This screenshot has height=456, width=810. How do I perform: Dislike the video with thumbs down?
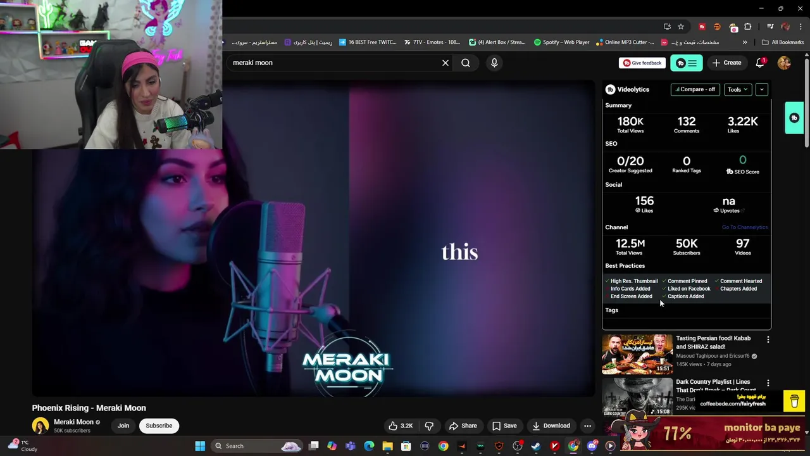pyautogui.click(x=429, y=426)
